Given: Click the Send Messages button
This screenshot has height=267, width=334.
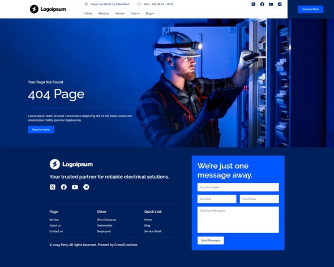Looking at the screenshot, I should [211, 240].
